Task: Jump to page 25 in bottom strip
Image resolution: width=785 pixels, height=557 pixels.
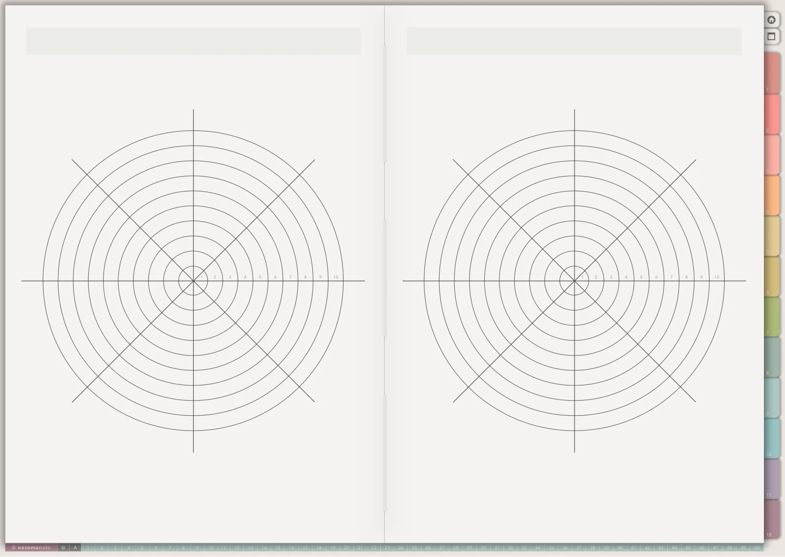Action: [415, 548]
